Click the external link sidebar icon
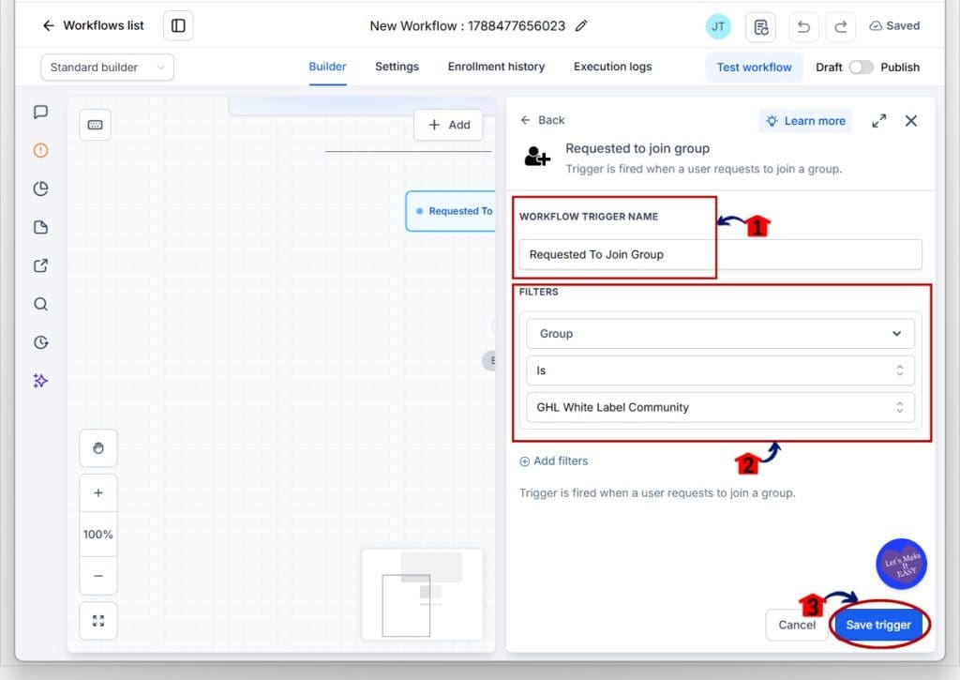 click(40, 265)
